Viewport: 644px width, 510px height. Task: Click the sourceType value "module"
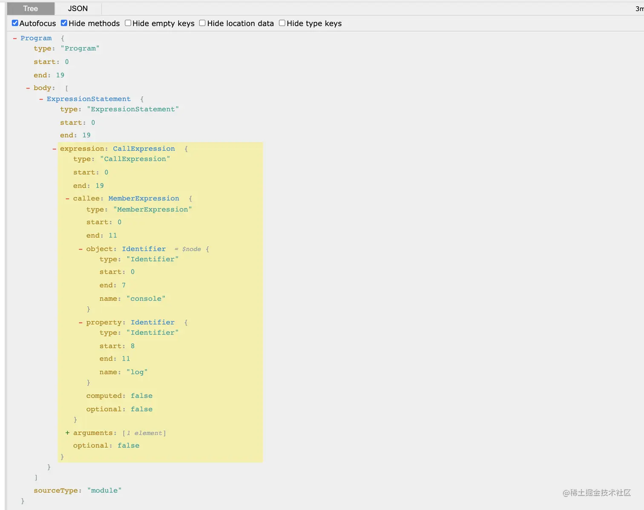point(104,490)
